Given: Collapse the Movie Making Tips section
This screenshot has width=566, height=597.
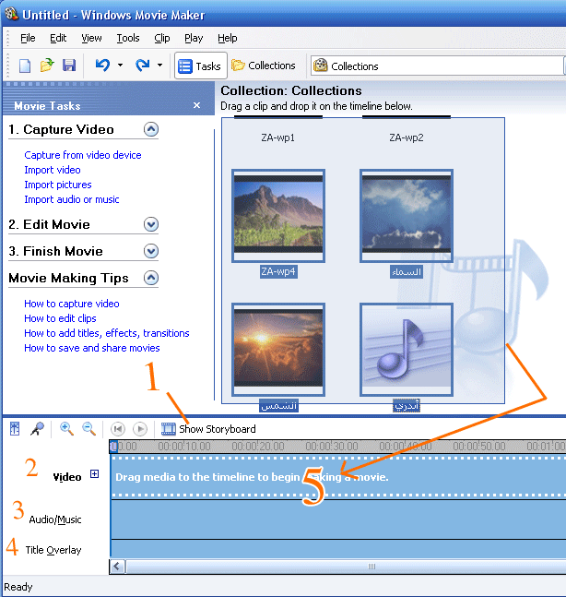Looking at the screenshot, I should tap(151, 278).
